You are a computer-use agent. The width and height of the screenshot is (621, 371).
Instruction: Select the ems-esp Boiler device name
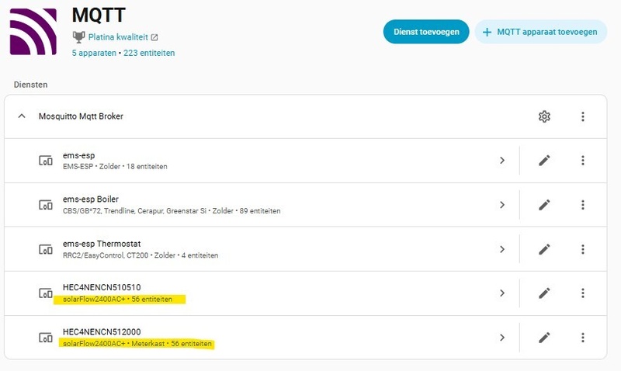pyautogui.click(x=91, y=199)
